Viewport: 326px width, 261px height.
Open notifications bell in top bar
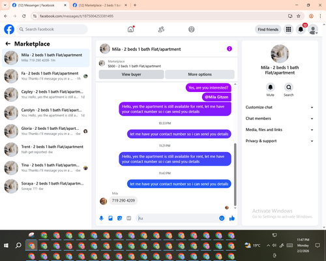click(x=301, y=29)
